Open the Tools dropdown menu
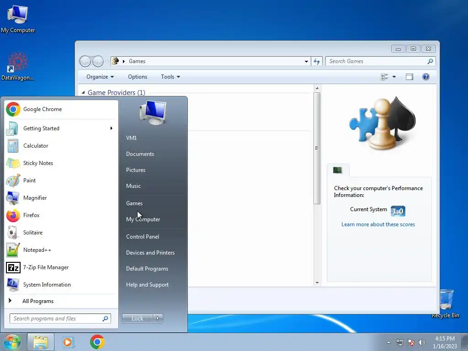This screenshot has height=351, width=468. pyautogui.click(x=170, y=77)
